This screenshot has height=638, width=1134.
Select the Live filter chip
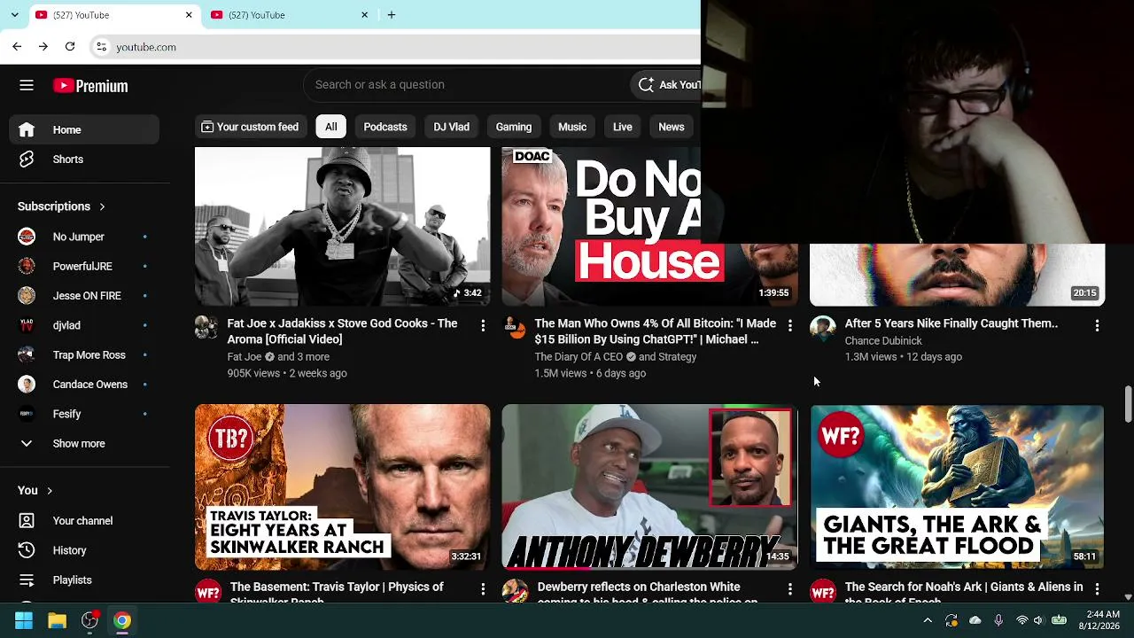coord(623,127)
